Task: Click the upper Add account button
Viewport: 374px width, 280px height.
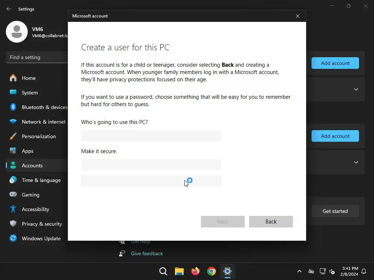Action: pyautogui.click(x=335, y=63)
